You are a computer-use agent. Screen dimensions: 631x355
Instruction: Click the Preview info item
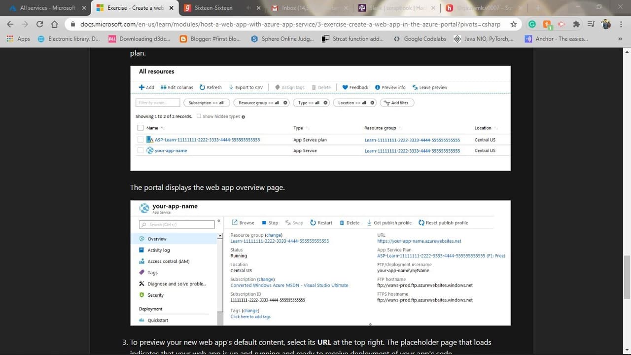tap(390, 87)
